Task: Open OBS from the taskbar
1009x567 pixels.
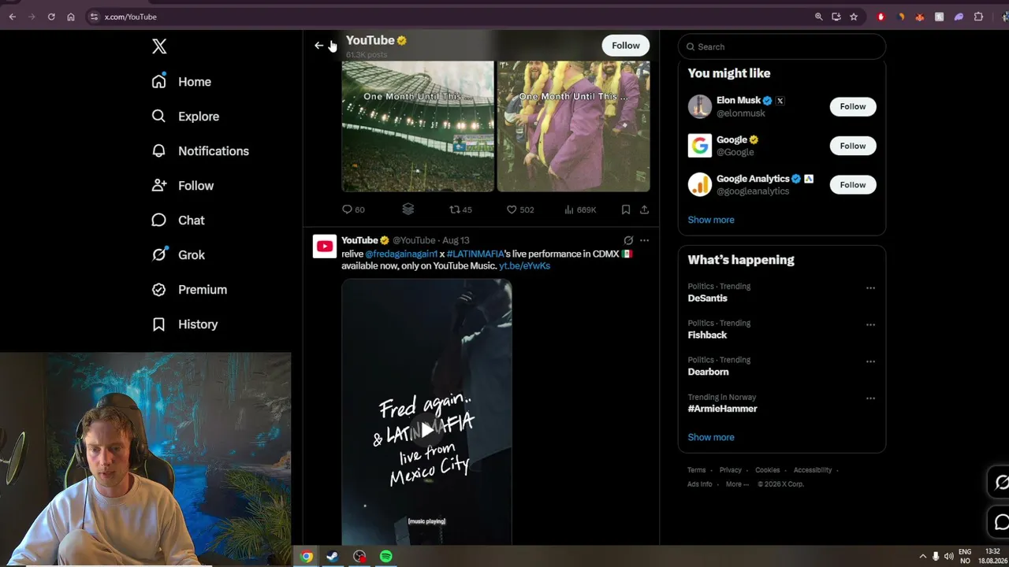Action: point(359,557)
